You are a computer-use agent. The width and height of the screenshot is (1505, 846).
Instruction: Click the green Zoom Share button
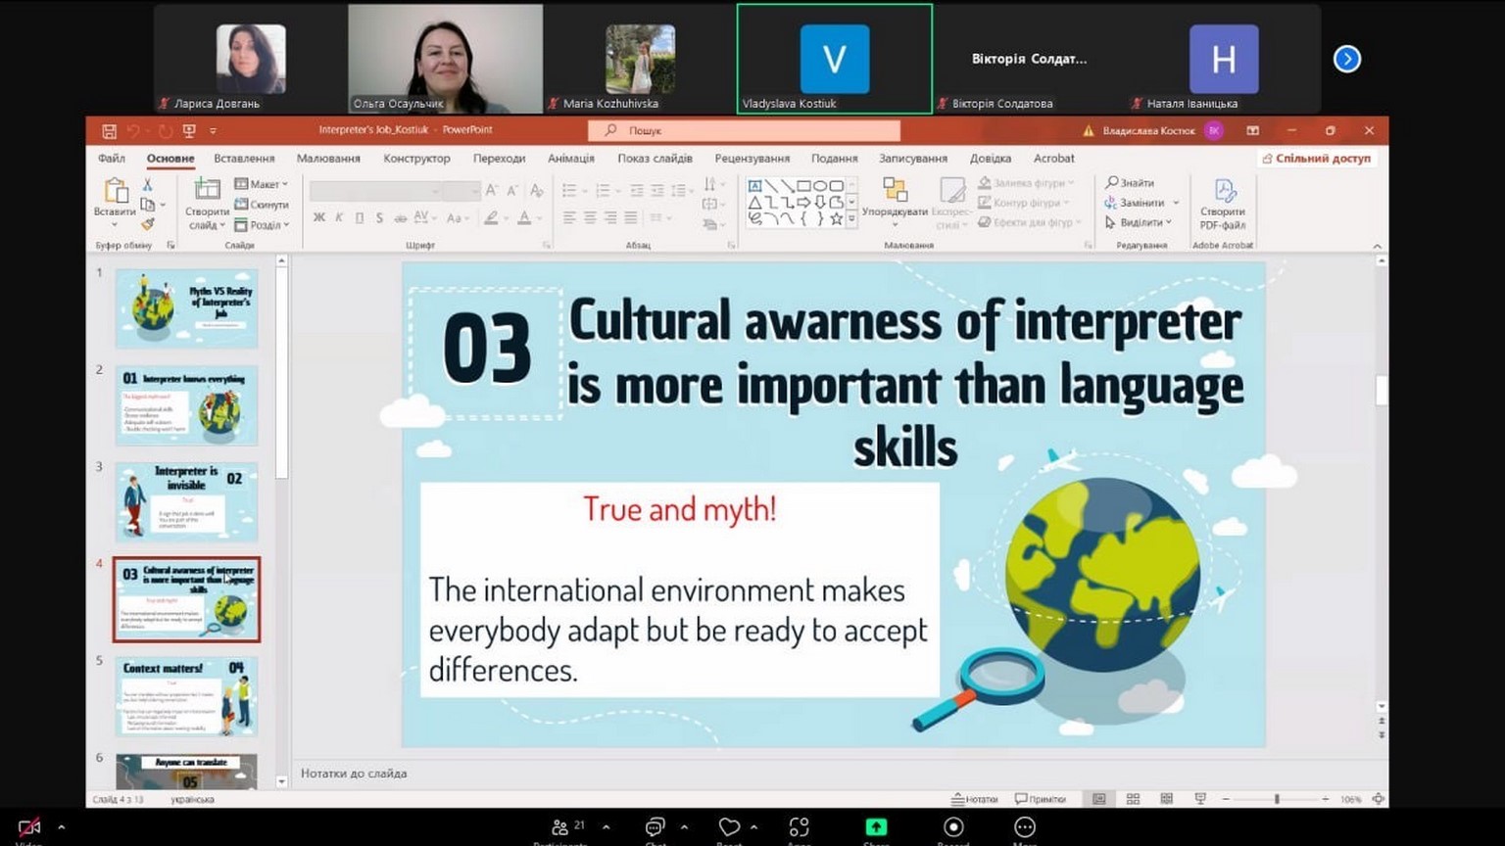point(876,827)
